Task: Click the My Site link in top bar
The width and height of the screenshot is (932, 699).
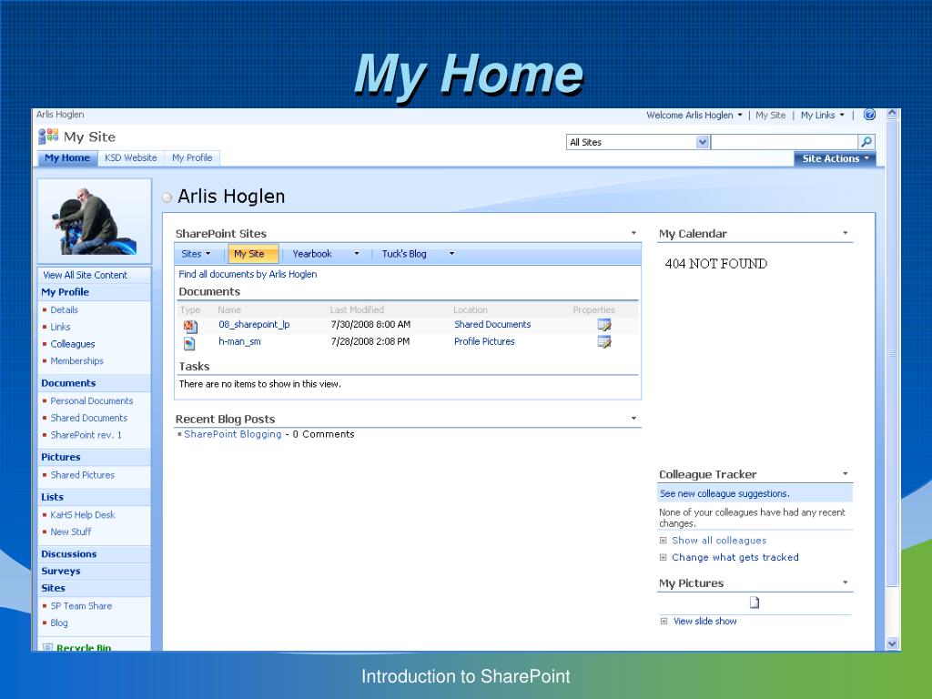Action: (x=770, y=116)
